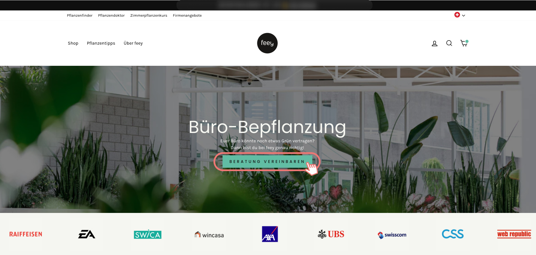Click the EA partner logo

tap(87, 234)
